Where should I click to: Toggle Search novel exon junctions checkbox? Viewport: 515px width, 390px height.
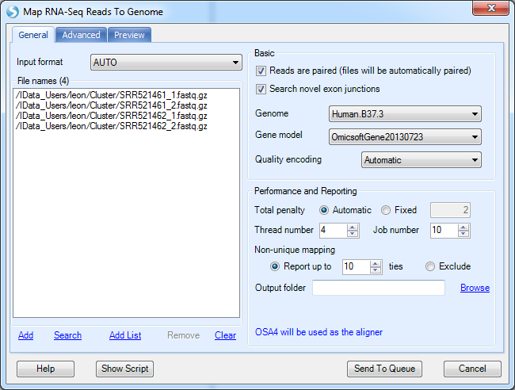(261, 89)
